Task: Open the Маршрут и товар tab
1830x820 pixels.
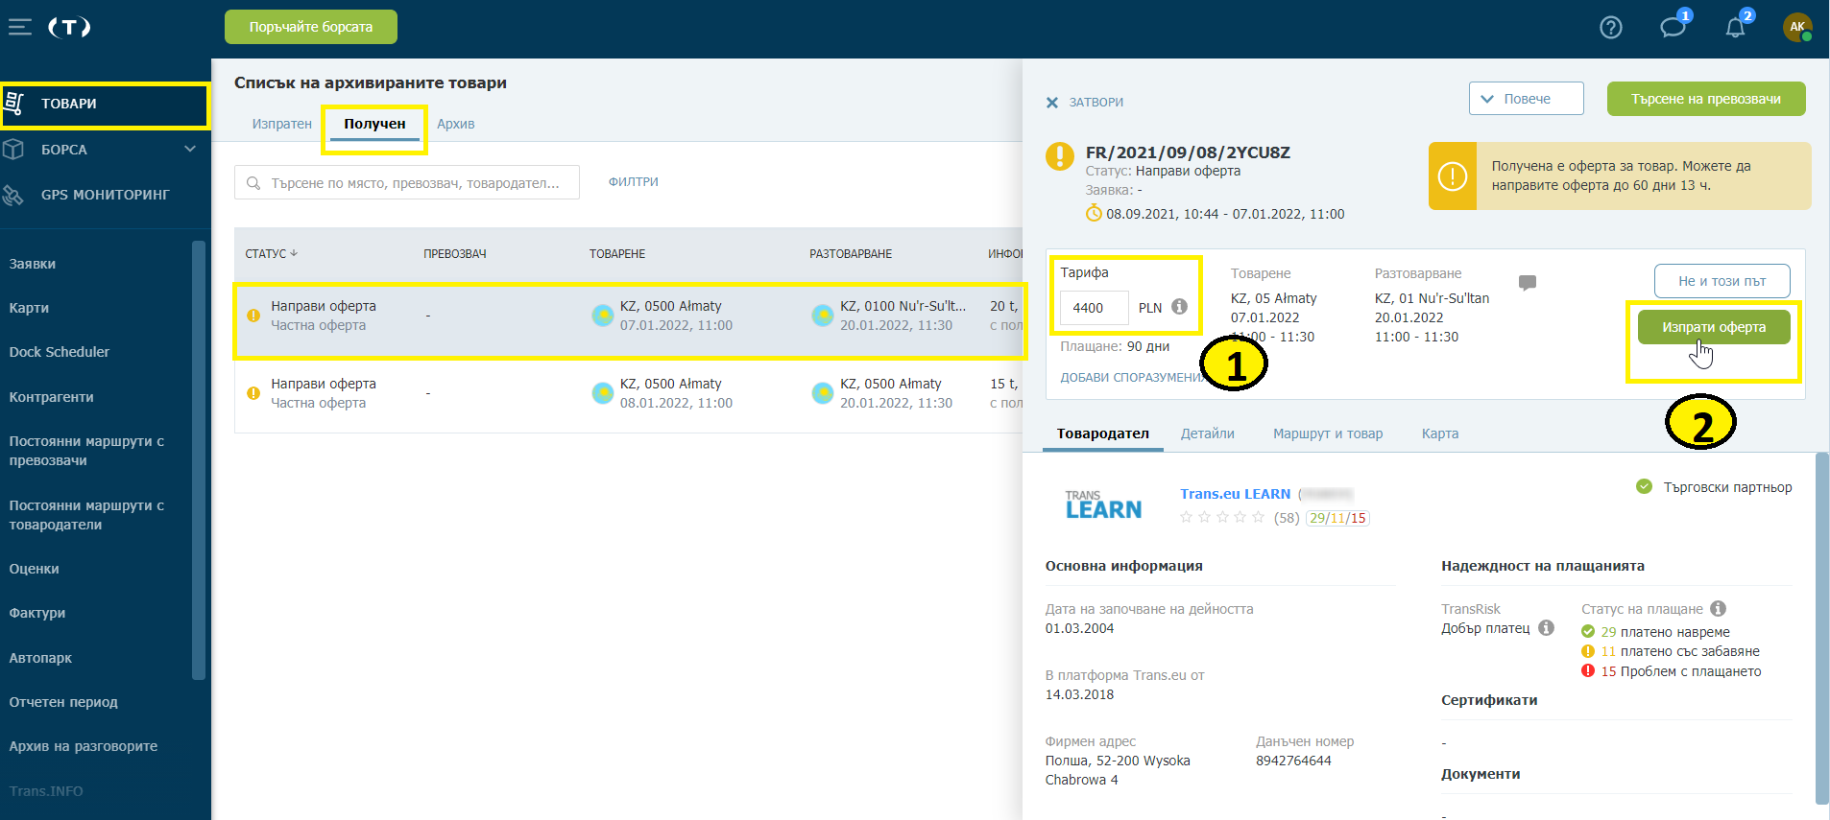Action: pos(1328,433)
